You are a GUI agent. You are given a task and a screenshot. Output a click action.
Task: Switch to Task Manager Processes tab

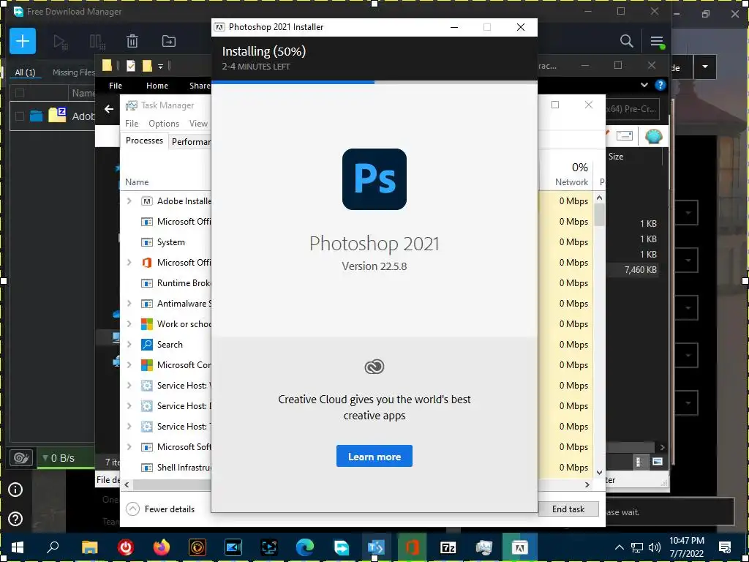[144, 140]
